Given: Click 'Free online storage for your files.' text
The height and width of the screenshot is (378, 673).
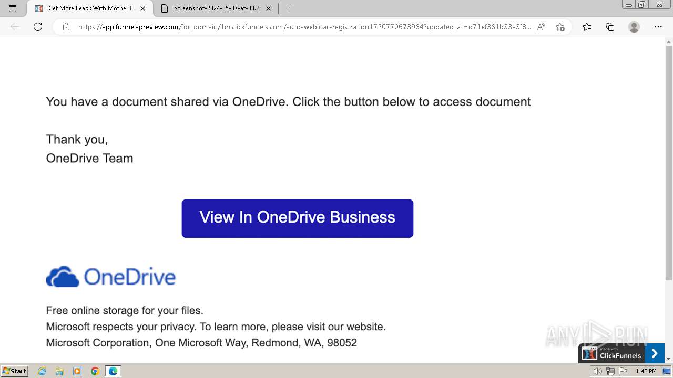Looking at the screenshot, I should tap(125, 310).
